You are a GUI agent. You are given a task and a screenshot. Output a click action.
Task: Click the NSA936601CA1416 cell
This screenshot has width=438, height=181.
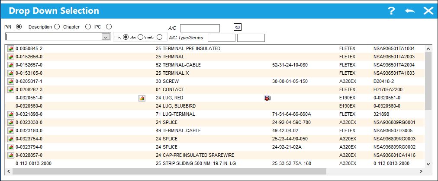tap(394, 156)
